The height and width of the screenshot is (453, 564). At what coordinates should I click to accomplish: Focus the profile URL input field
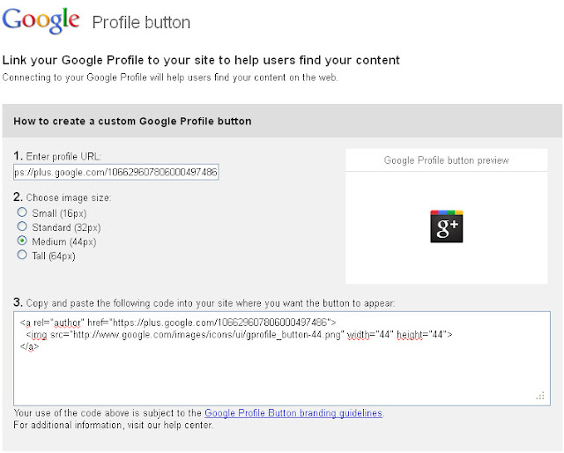115,172
